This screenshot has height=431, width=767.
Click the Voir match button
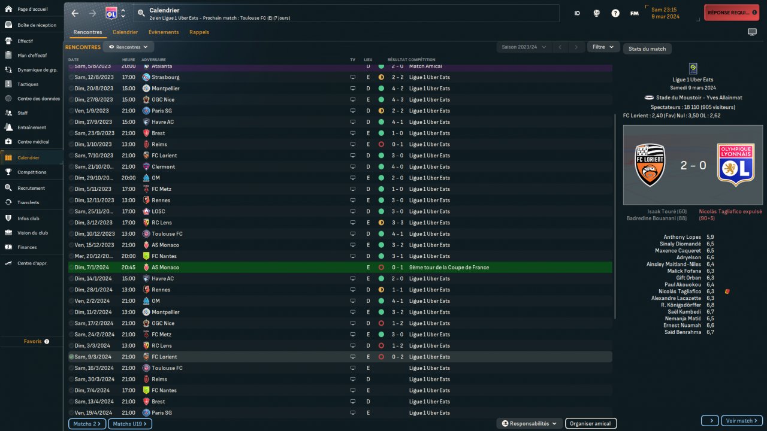[741, 421]
